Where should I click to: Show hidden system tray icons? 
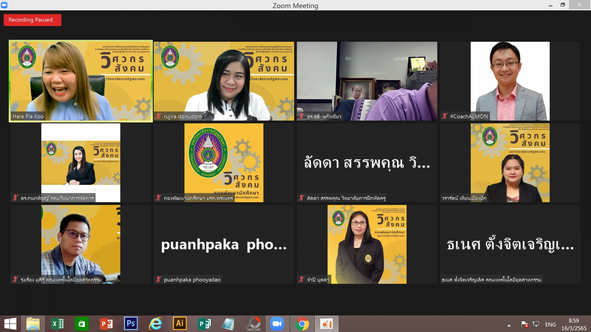tap(509, 325)
